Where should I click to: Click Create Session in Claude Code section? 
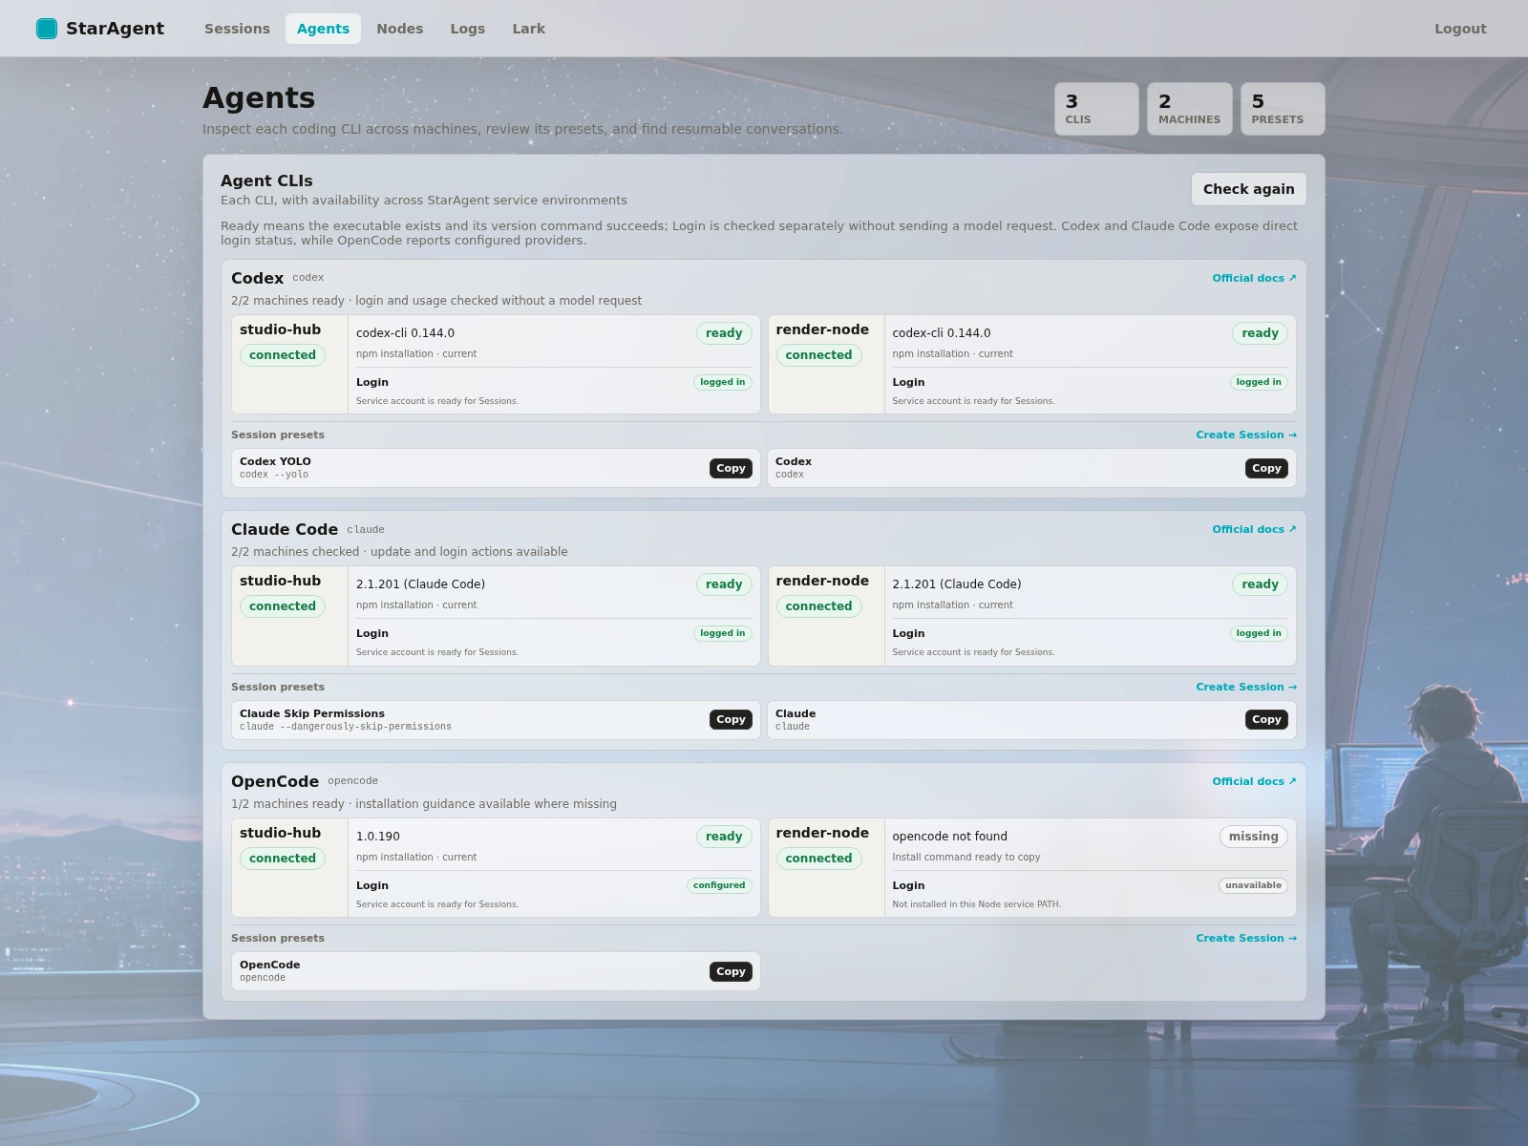(x=1246, y=687)
